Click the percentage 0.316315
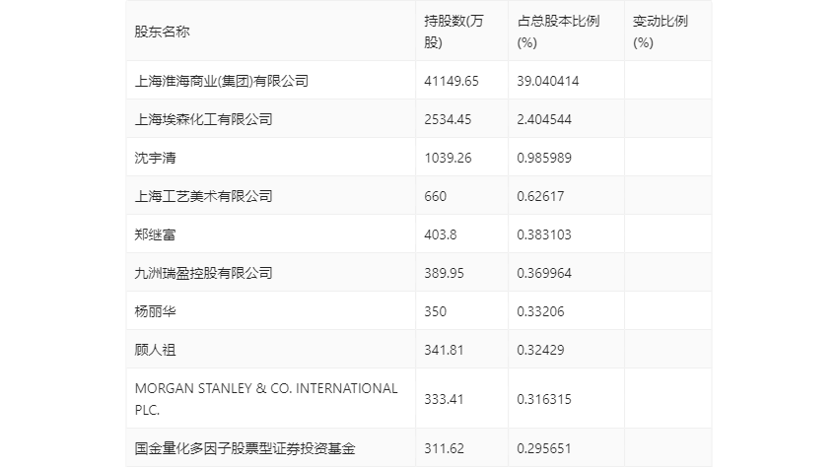This screenshot has height=467, width=838. 544,399
